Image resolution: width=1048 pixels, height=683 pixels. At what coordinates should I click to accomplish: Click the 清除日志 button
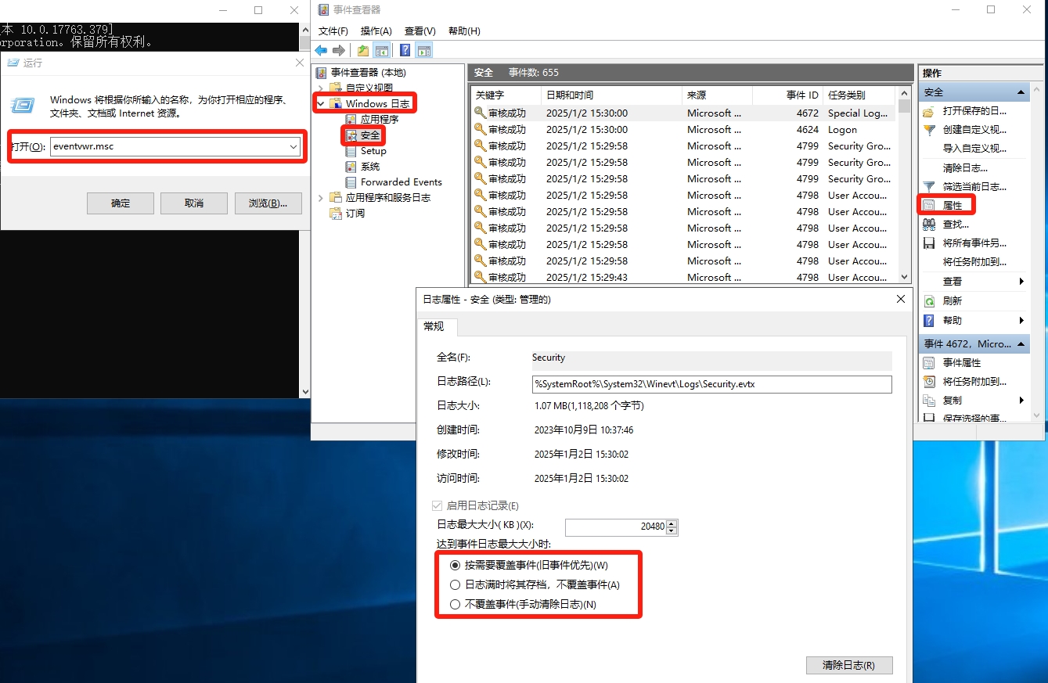coord(849,665)
